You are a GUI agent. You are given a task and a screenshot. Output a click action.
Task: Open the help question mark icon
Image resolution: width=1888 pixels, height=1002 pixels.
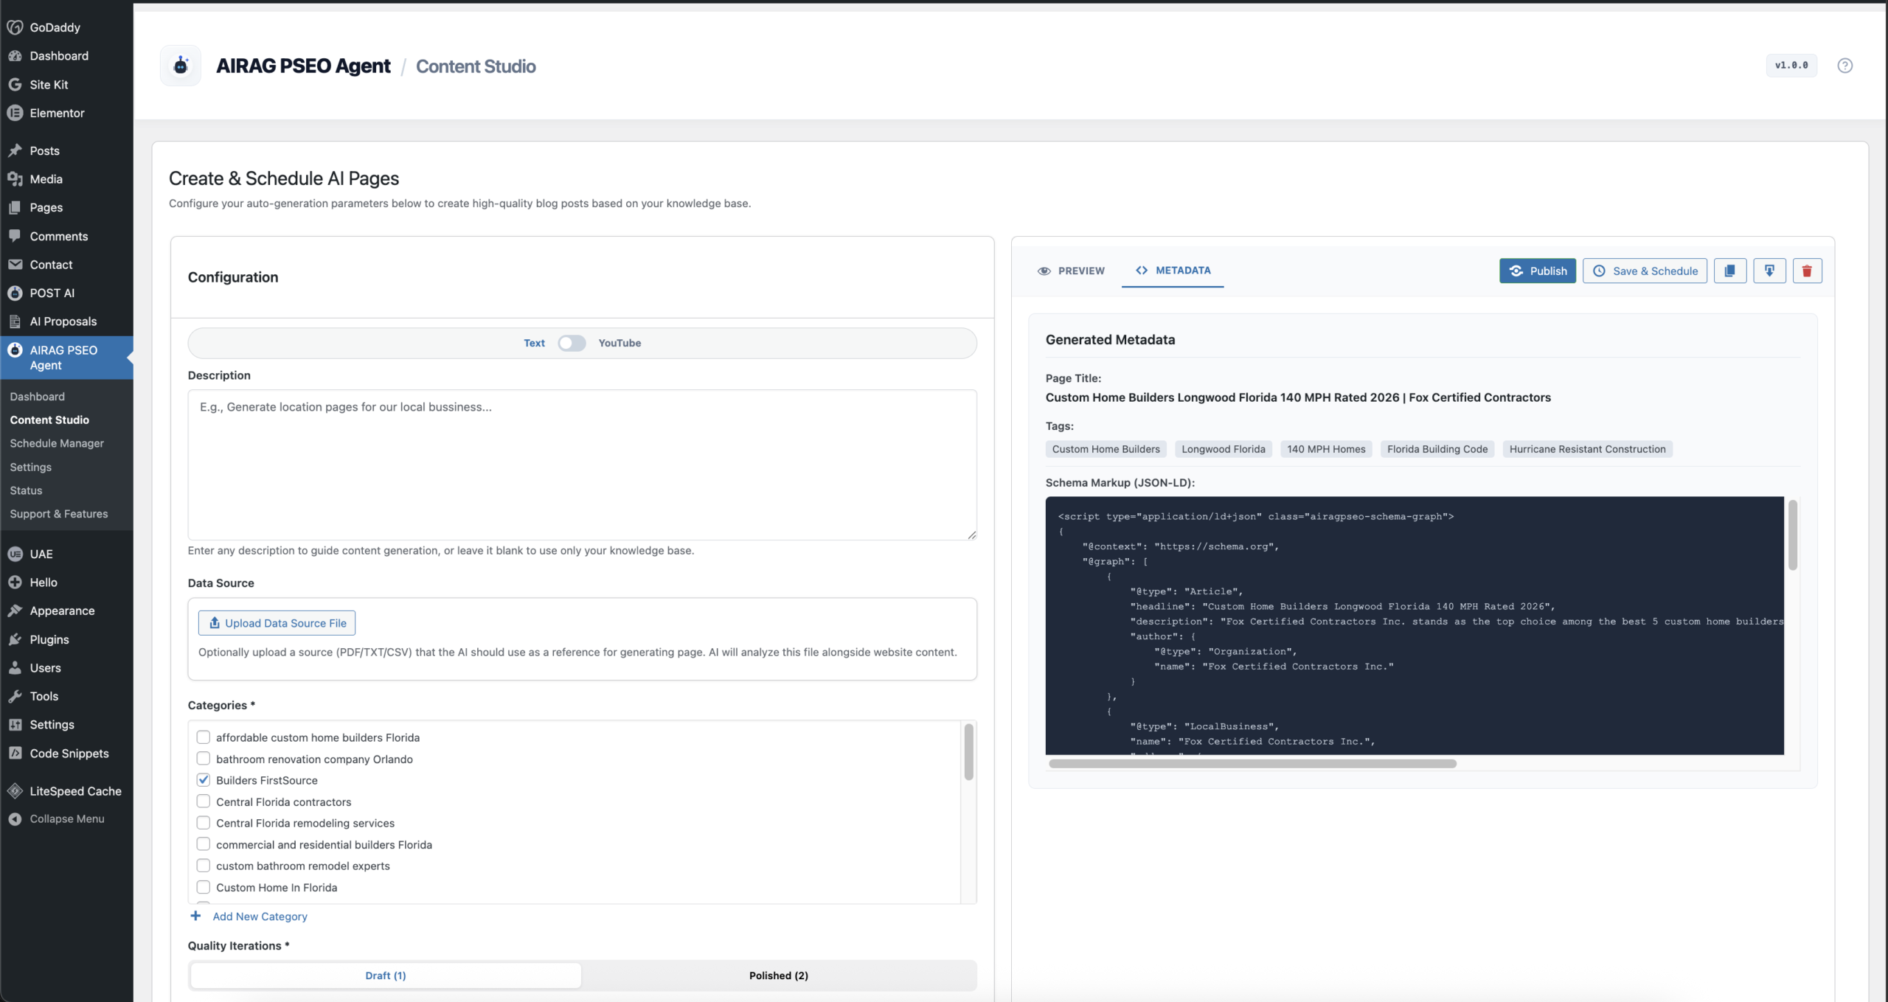click(x=1844, y=66)
